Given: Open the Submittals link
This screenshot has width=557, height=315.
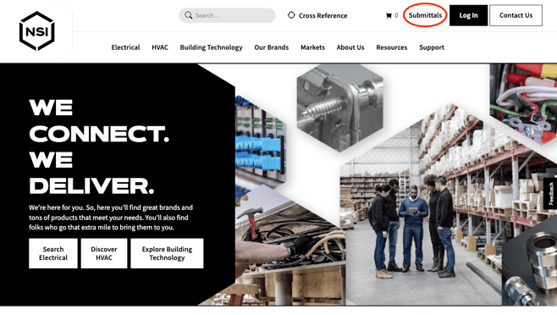Looking at the screenshot, I should pos(425,15).
